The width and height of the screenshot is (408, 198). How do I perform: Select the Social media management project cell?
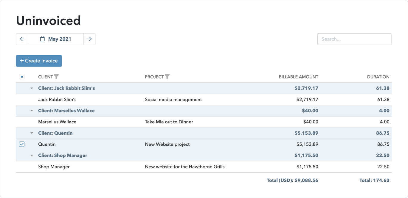[173, 100]
